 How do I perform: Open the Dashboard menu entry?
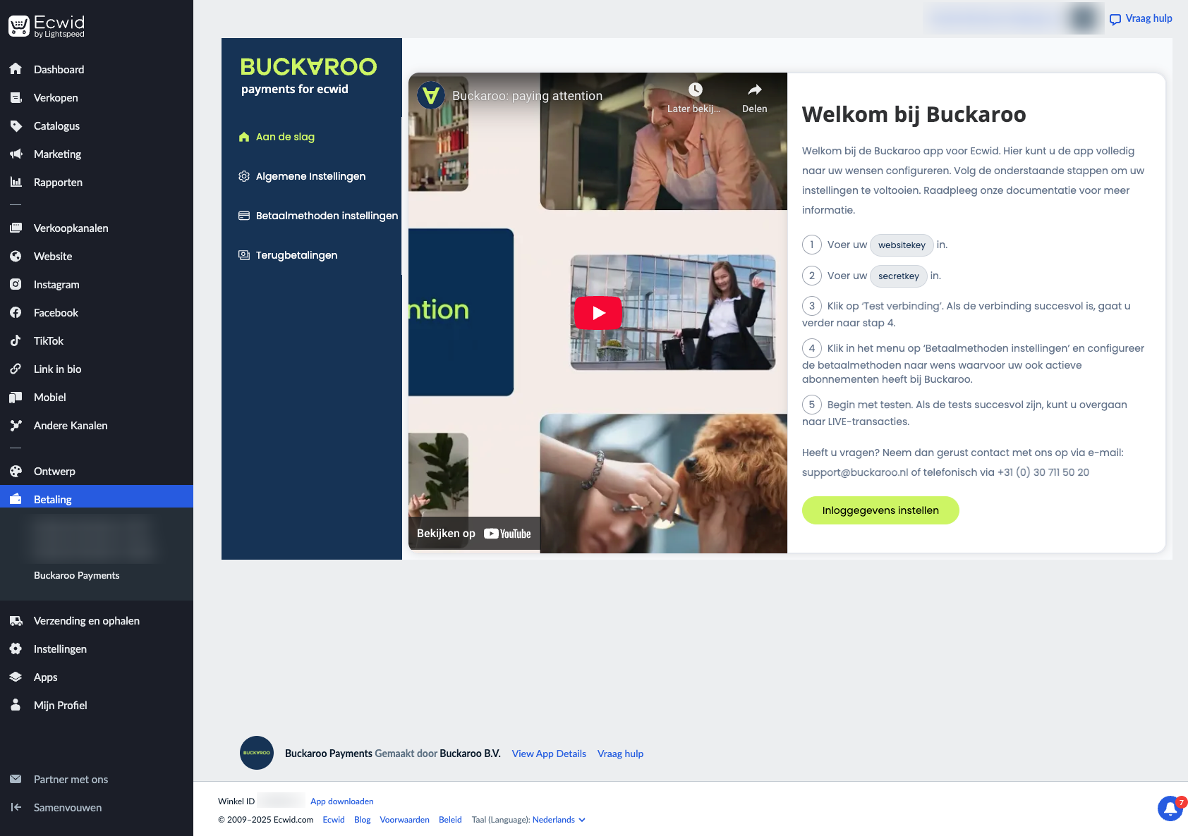click(x=97, y=69)
